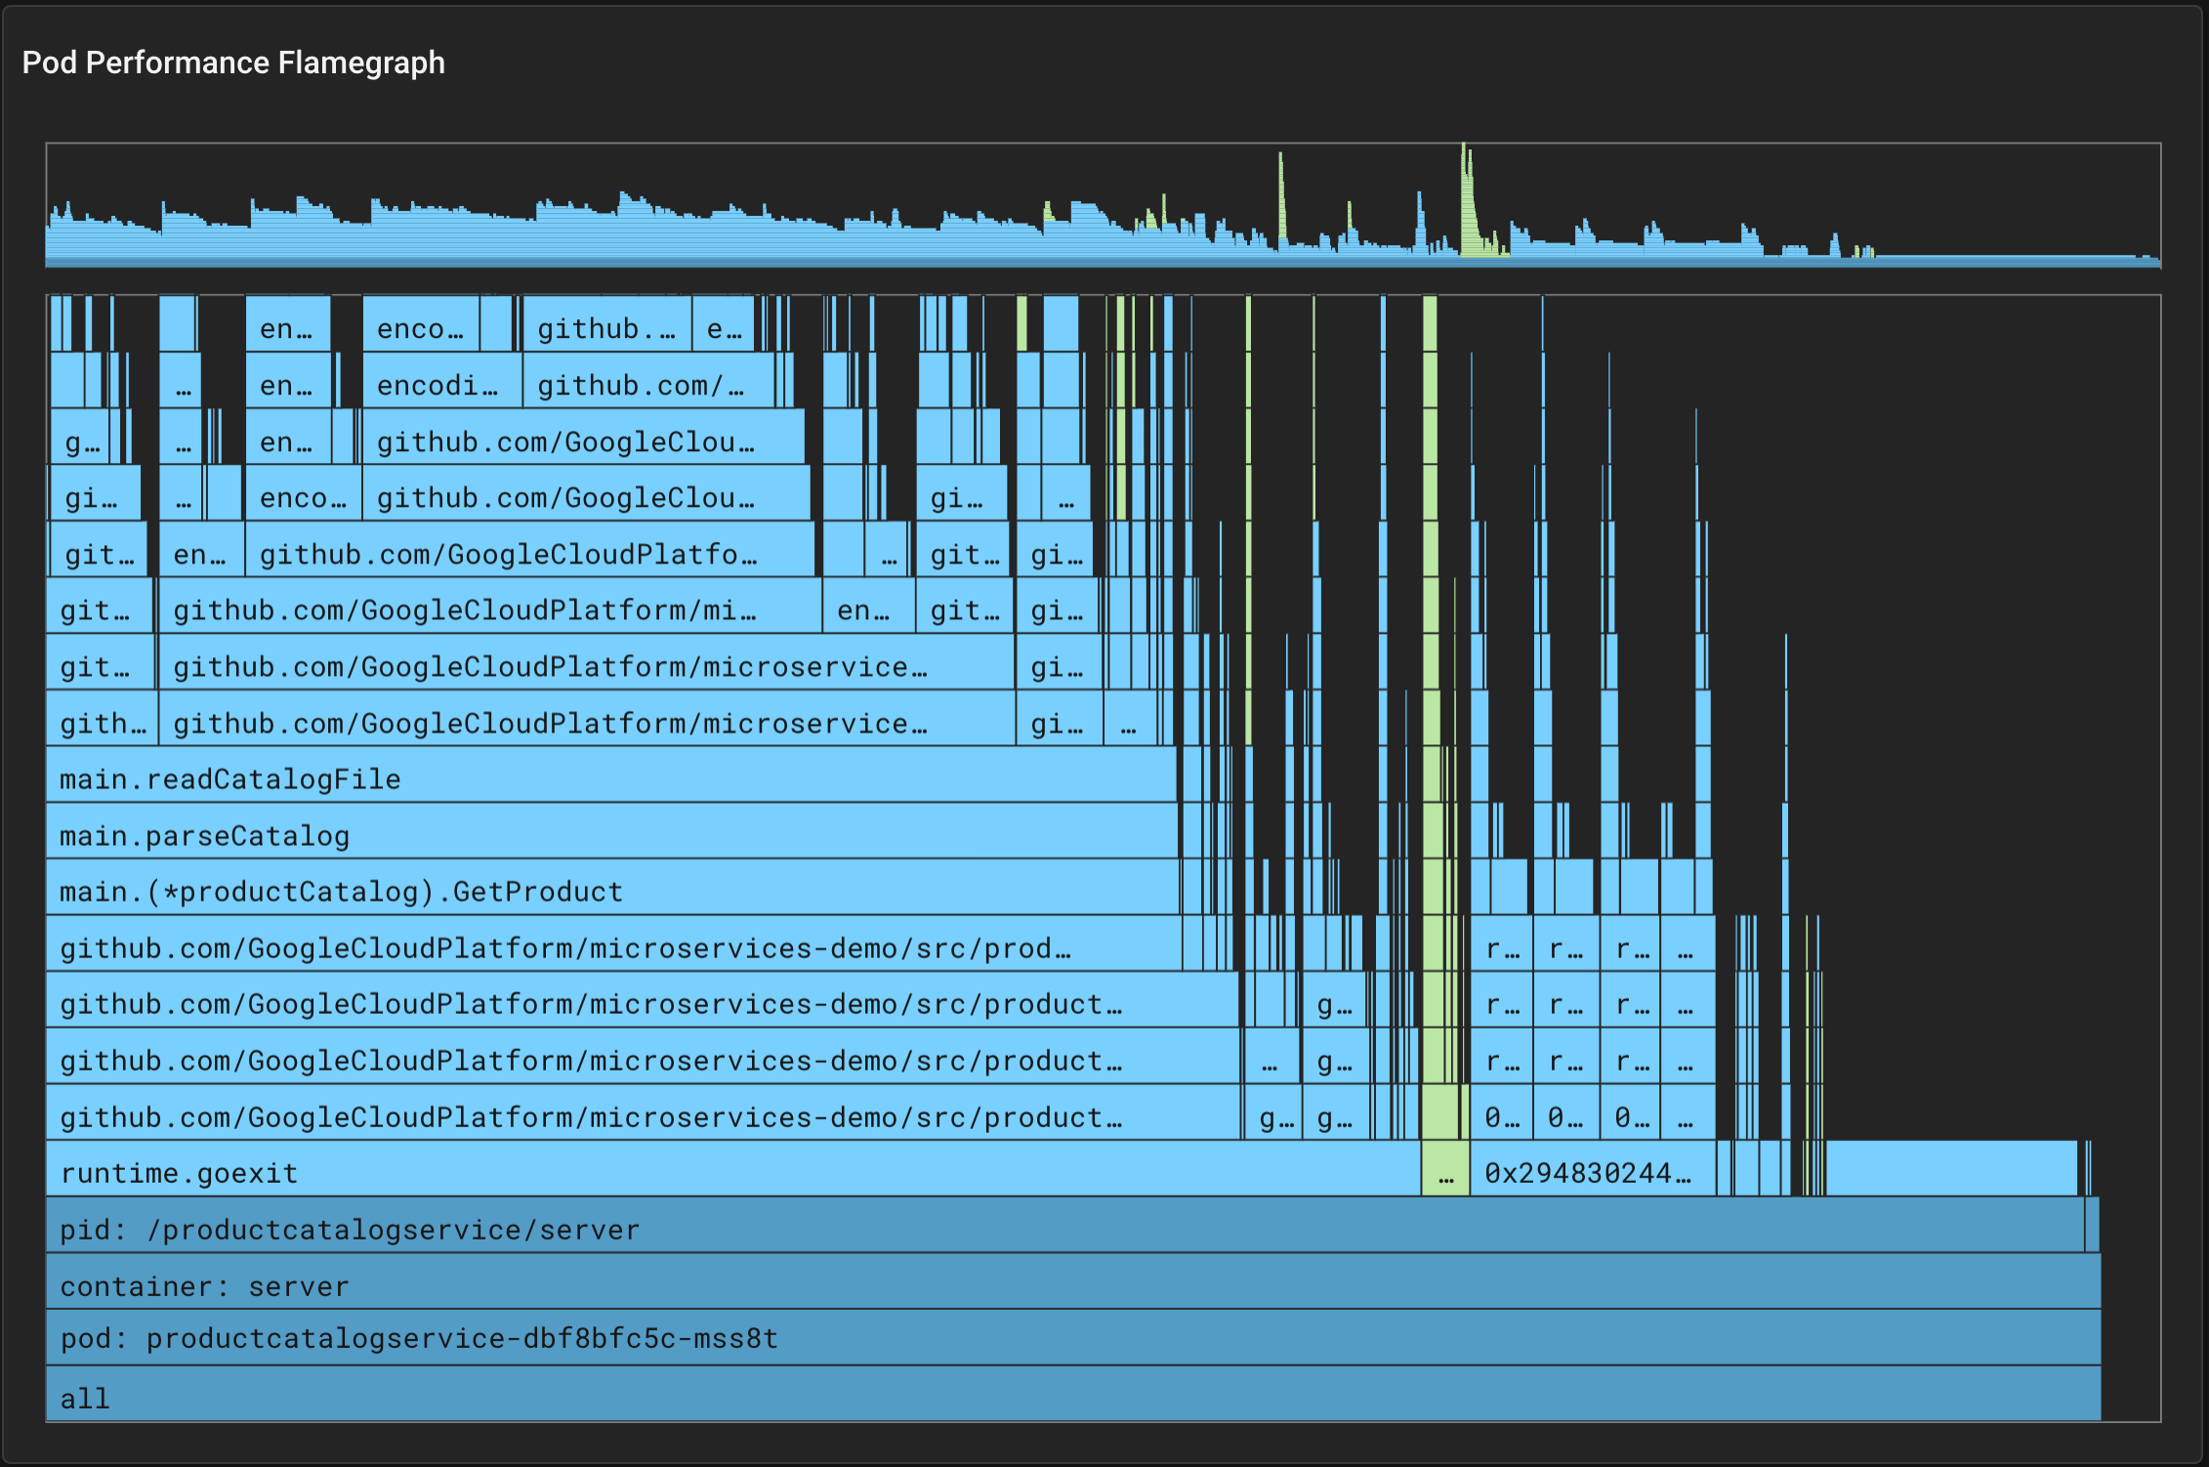Click the github.com/GoogleCloudPlatfo… frame
2209x1467 pixels.
(529, 554)
